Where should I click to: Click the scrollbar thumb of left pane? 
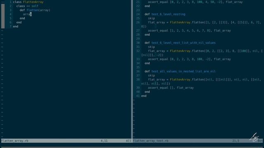click(x=3, y=16)
